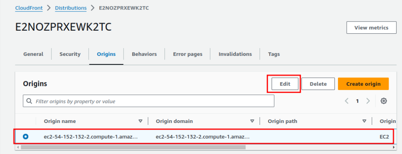The width and height of the screenshot is (402, 154).
Task: Click the Origin name column header
Action: coord(60,121)
